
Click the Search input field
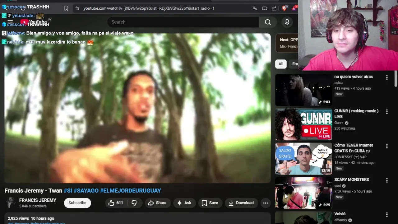pos(183,22)
